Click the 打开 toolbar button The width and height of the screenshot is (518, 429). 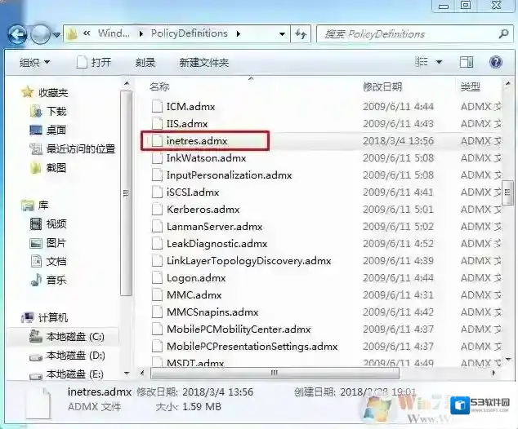94,63
